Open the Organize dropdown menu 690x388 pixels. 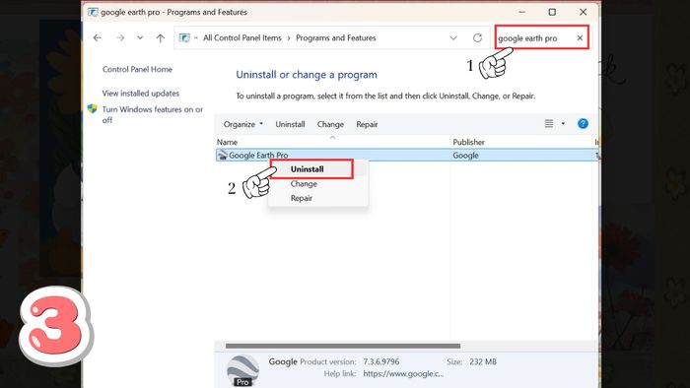(242, 124)
